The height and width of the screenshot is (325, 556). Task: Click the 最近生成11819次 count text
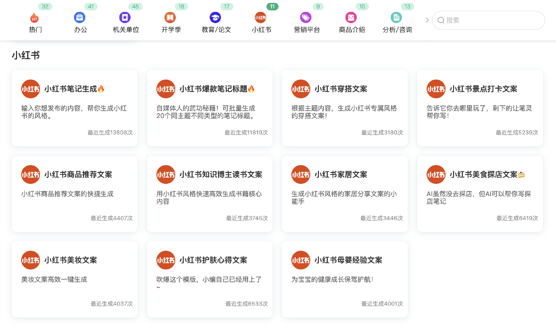pos(246,132)
